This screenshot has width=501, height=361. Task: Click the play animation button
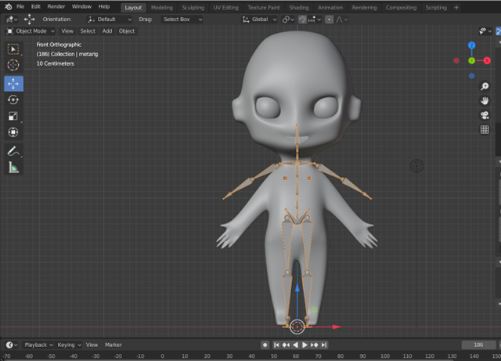click(x=305, y=345)
